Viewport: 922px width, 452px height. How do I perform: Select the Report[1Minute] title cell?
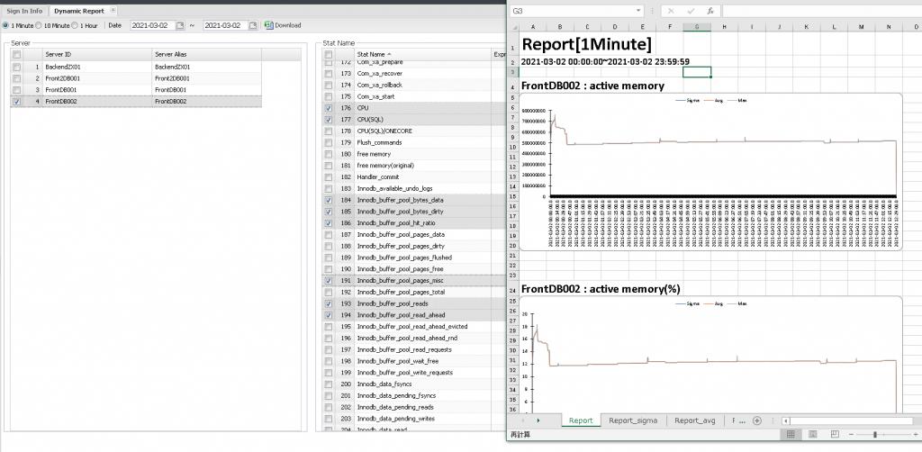587,43
